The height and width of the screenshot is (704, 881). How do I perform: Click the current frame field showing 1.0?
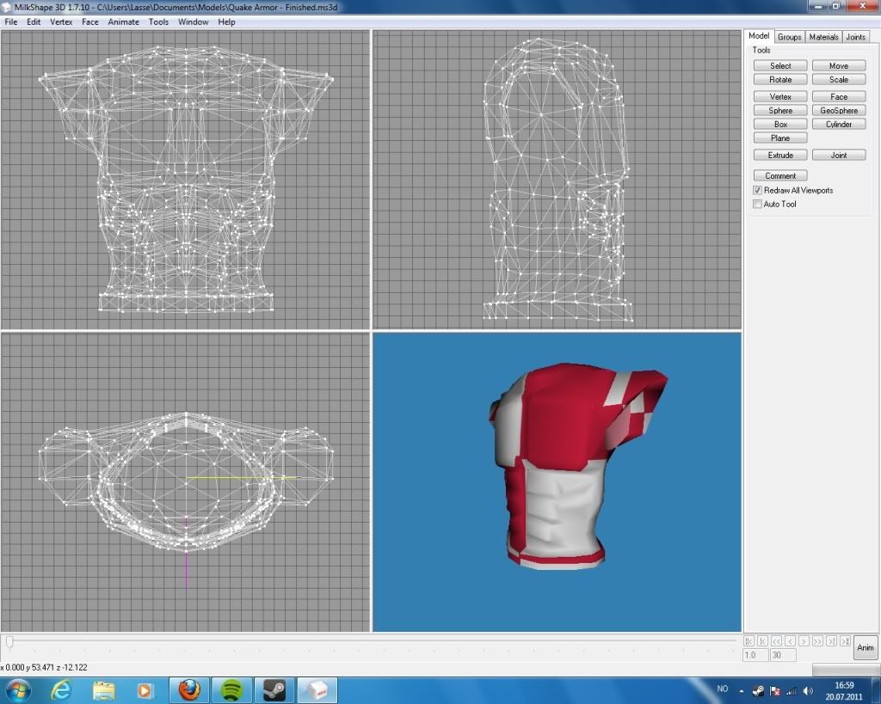click(x=755, y=655)
